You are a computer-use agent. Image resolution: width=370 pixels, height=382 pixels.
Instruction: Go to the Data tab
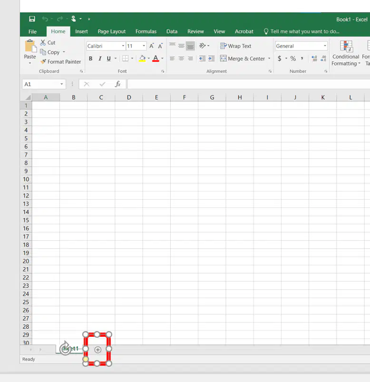tap(172, 31)
